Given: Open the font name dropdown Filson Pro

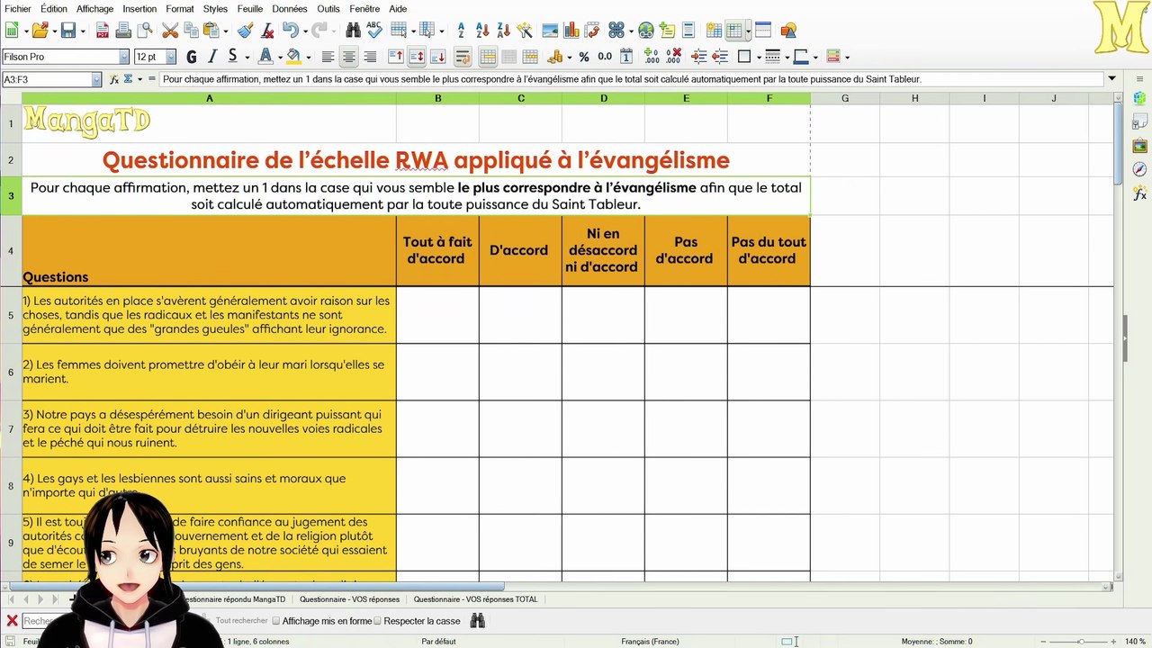Looking at the screenshot, I should point(124,57).
